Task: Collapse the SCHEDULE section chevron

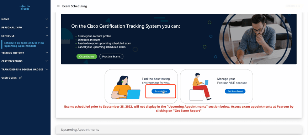Action: click(47, 35)
